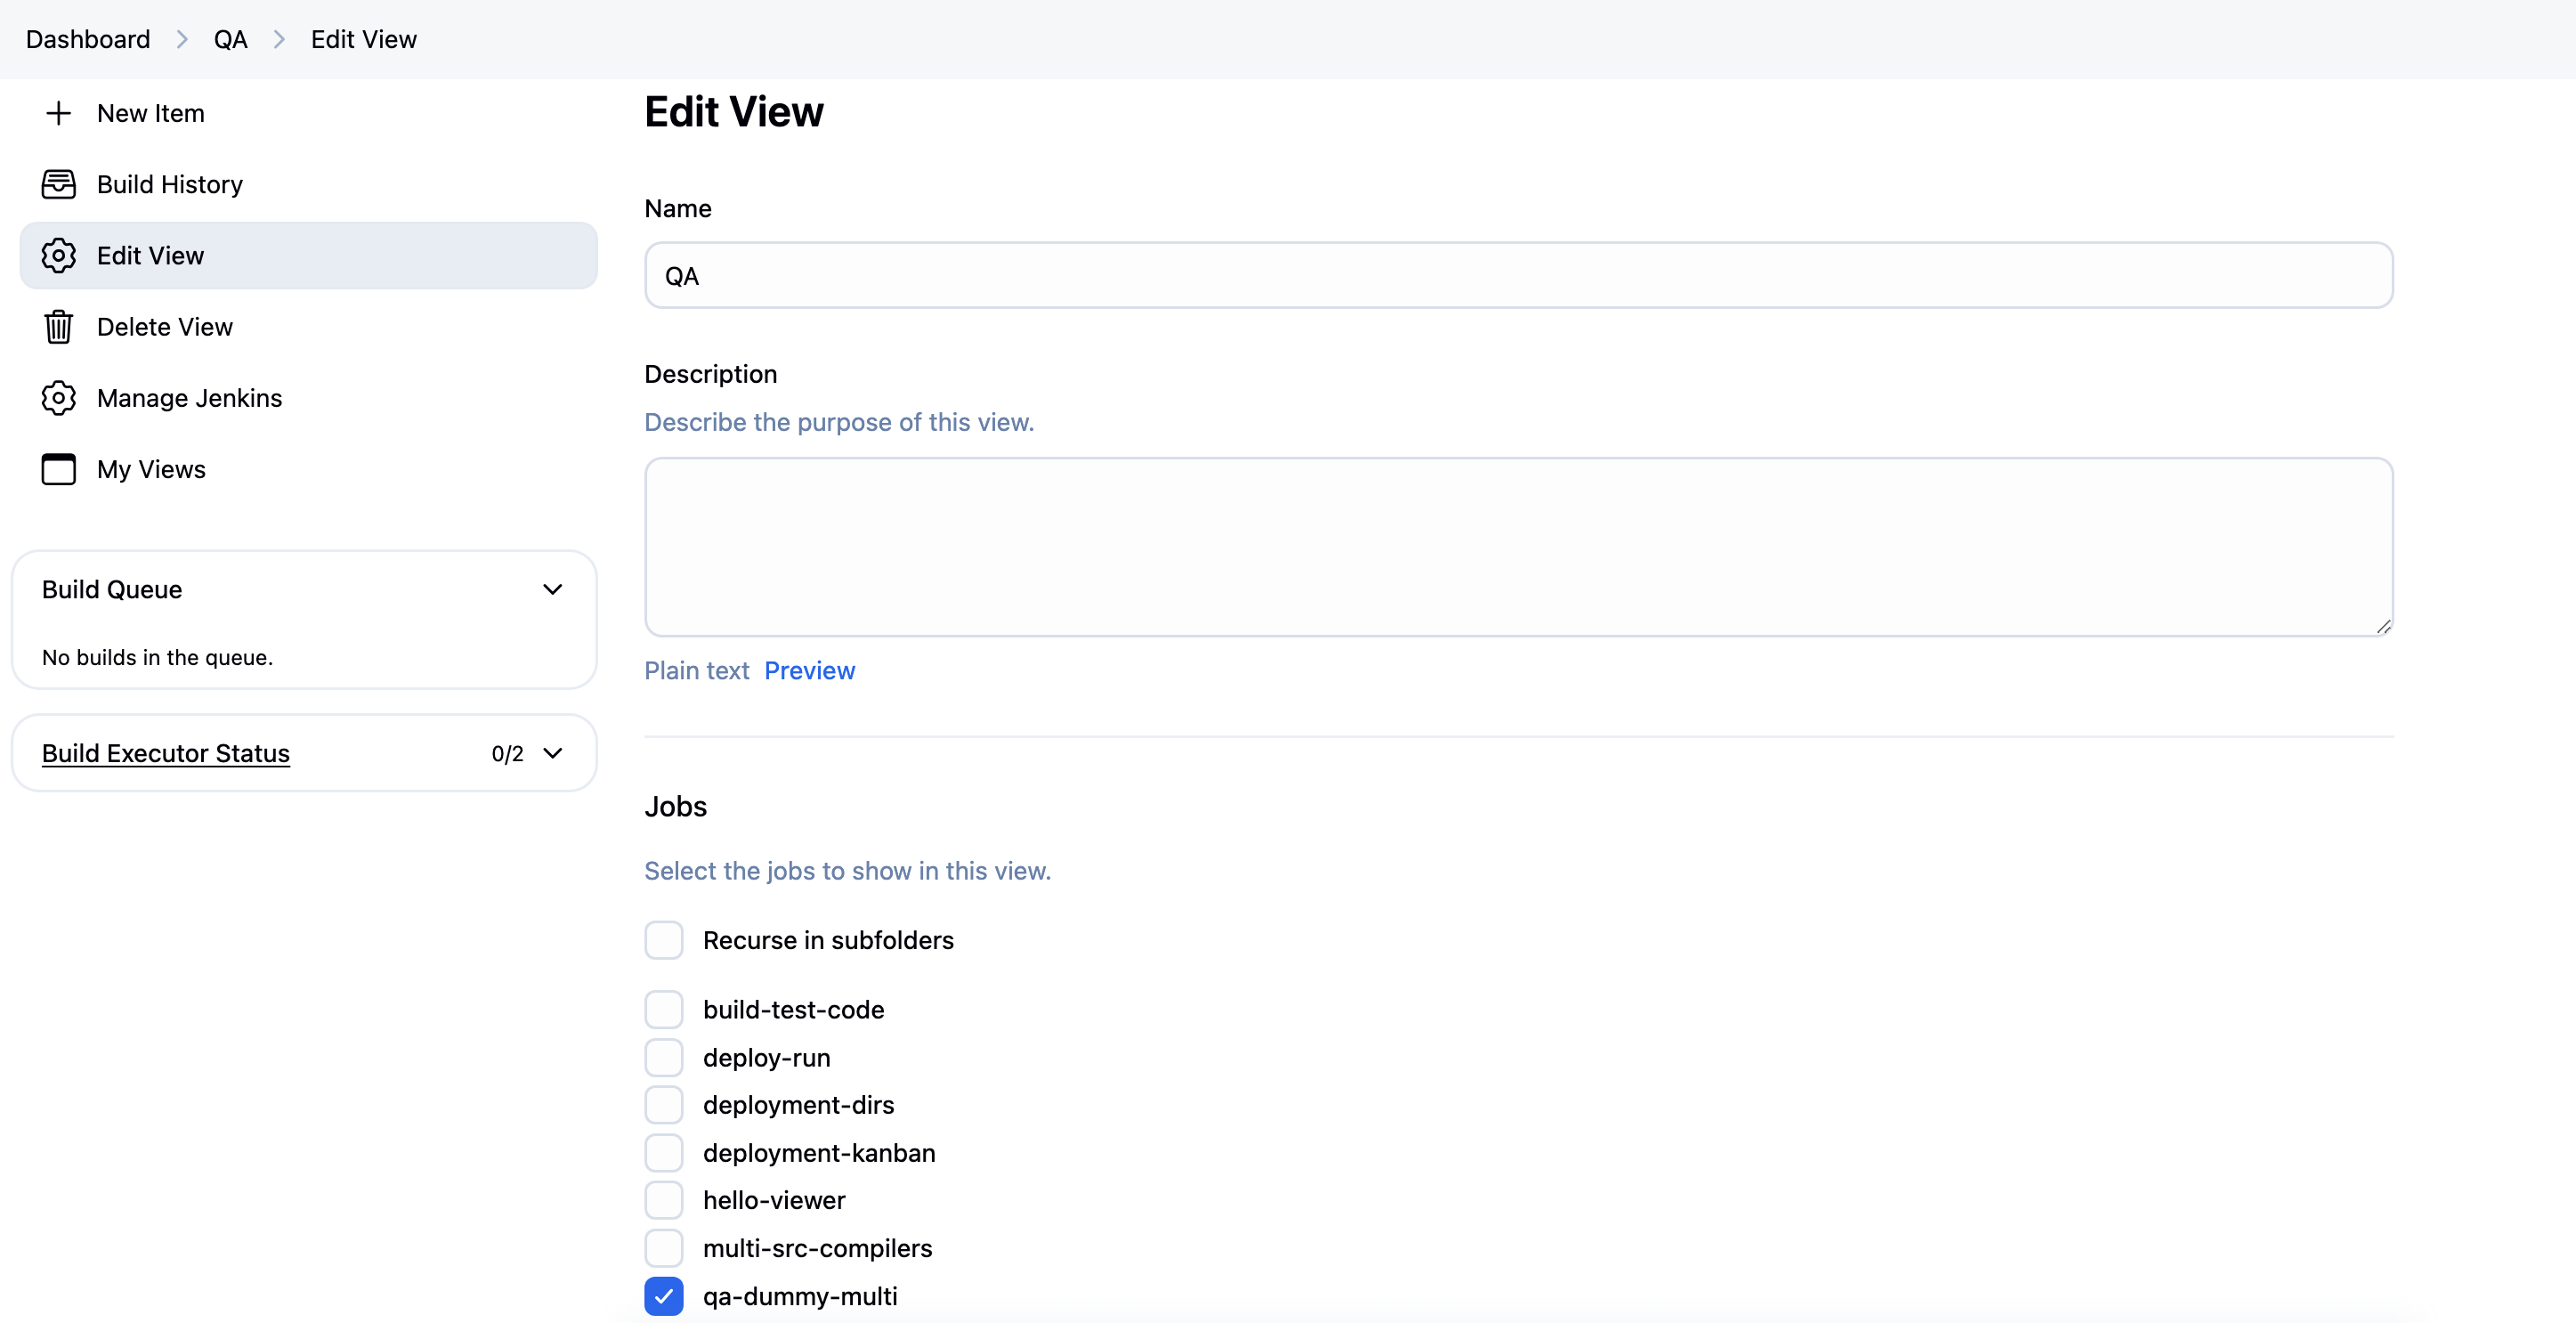
Task: Open the Build Executor Status link
Action: [x=166, y=753]
